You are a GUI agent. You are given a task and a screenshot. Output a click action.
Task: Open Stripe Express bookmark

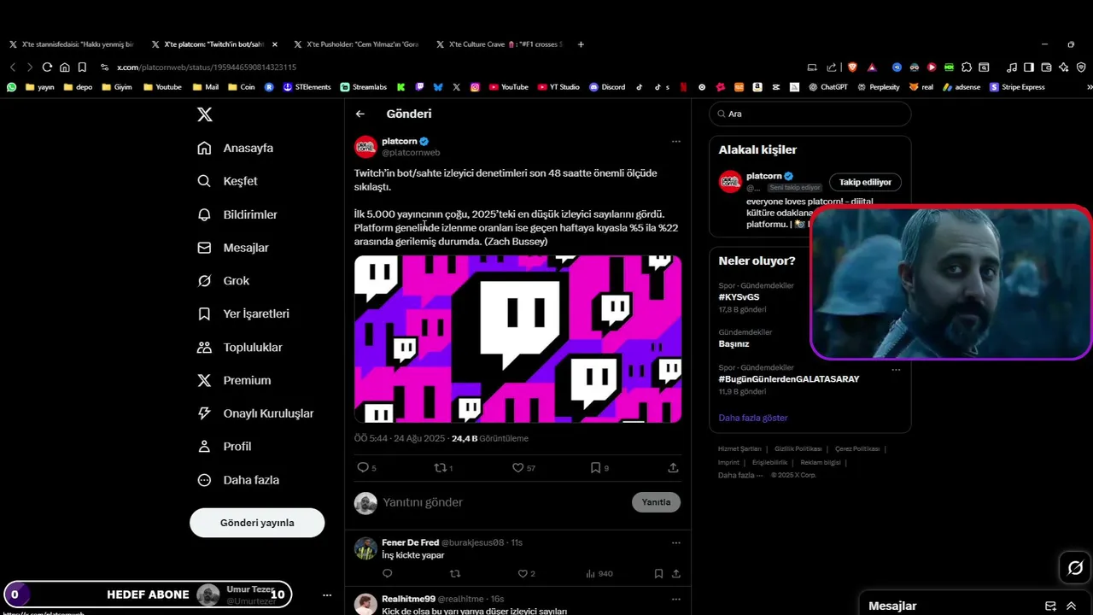point(1017,86)
